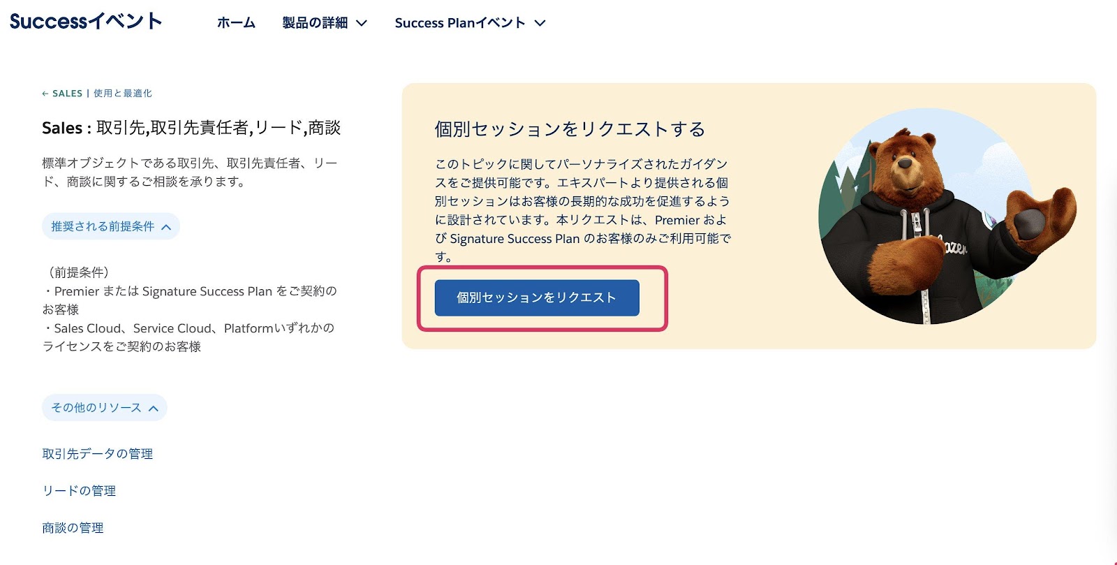
Task: Click chevron icon in その他のリソース pill
Action: tap(154, 409)
